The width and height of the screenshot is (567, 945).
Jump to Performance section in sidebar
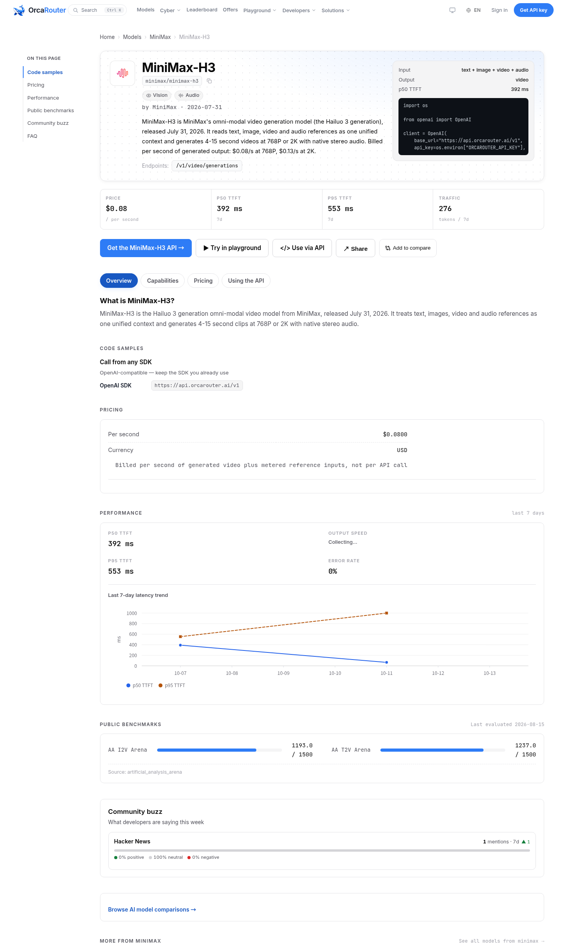pyautogui.click(x=43, y=98)
